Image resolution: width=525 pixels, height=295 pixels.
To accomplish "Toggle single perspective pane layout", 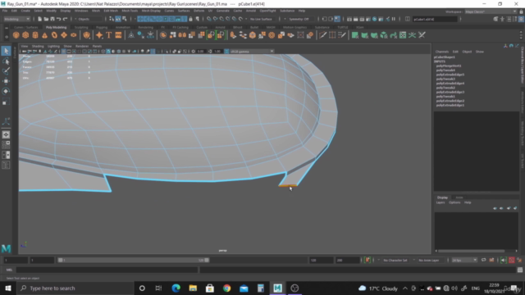I will coord(6,134).
